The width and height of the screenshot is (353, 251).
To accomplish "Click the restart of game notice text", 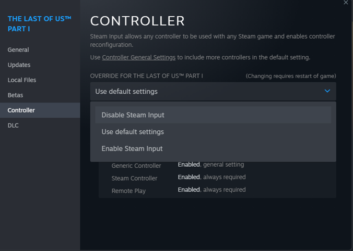I will [291, 76].
